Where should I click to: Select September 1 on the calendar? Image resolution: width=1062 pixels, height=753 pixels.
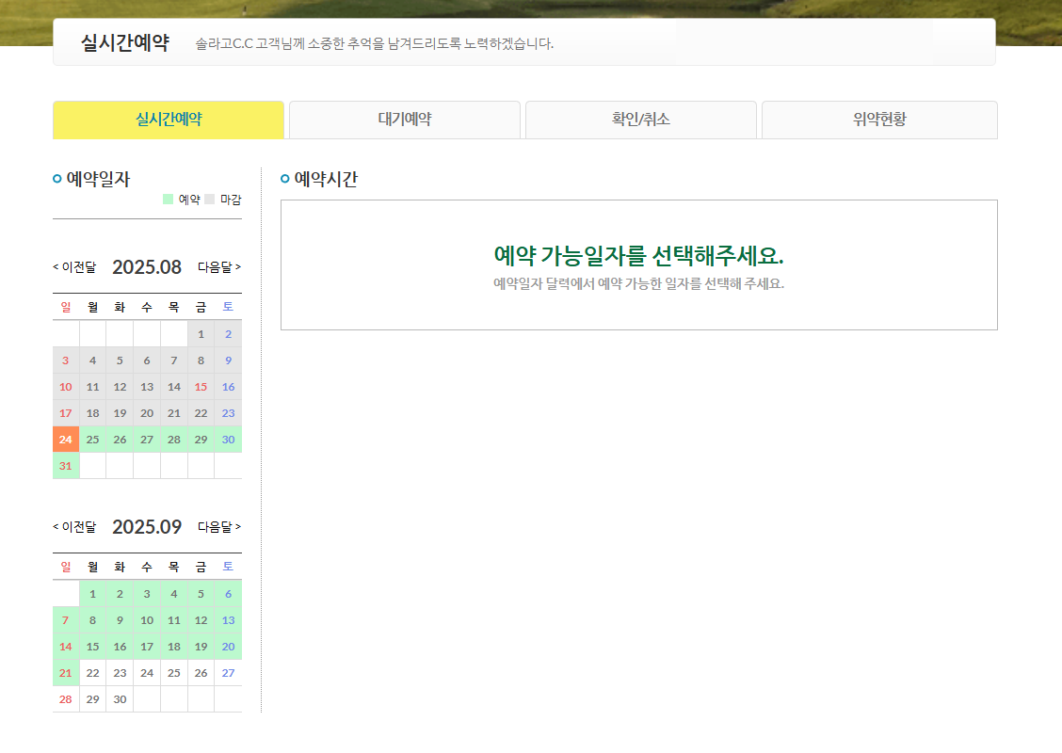click(92, 594)
